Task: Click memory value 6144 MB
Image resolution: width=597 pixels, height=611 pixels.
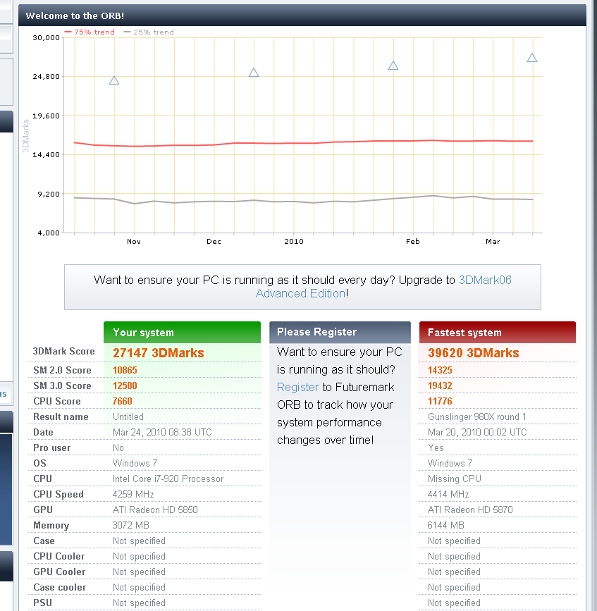Action: (x=445, y=525)
